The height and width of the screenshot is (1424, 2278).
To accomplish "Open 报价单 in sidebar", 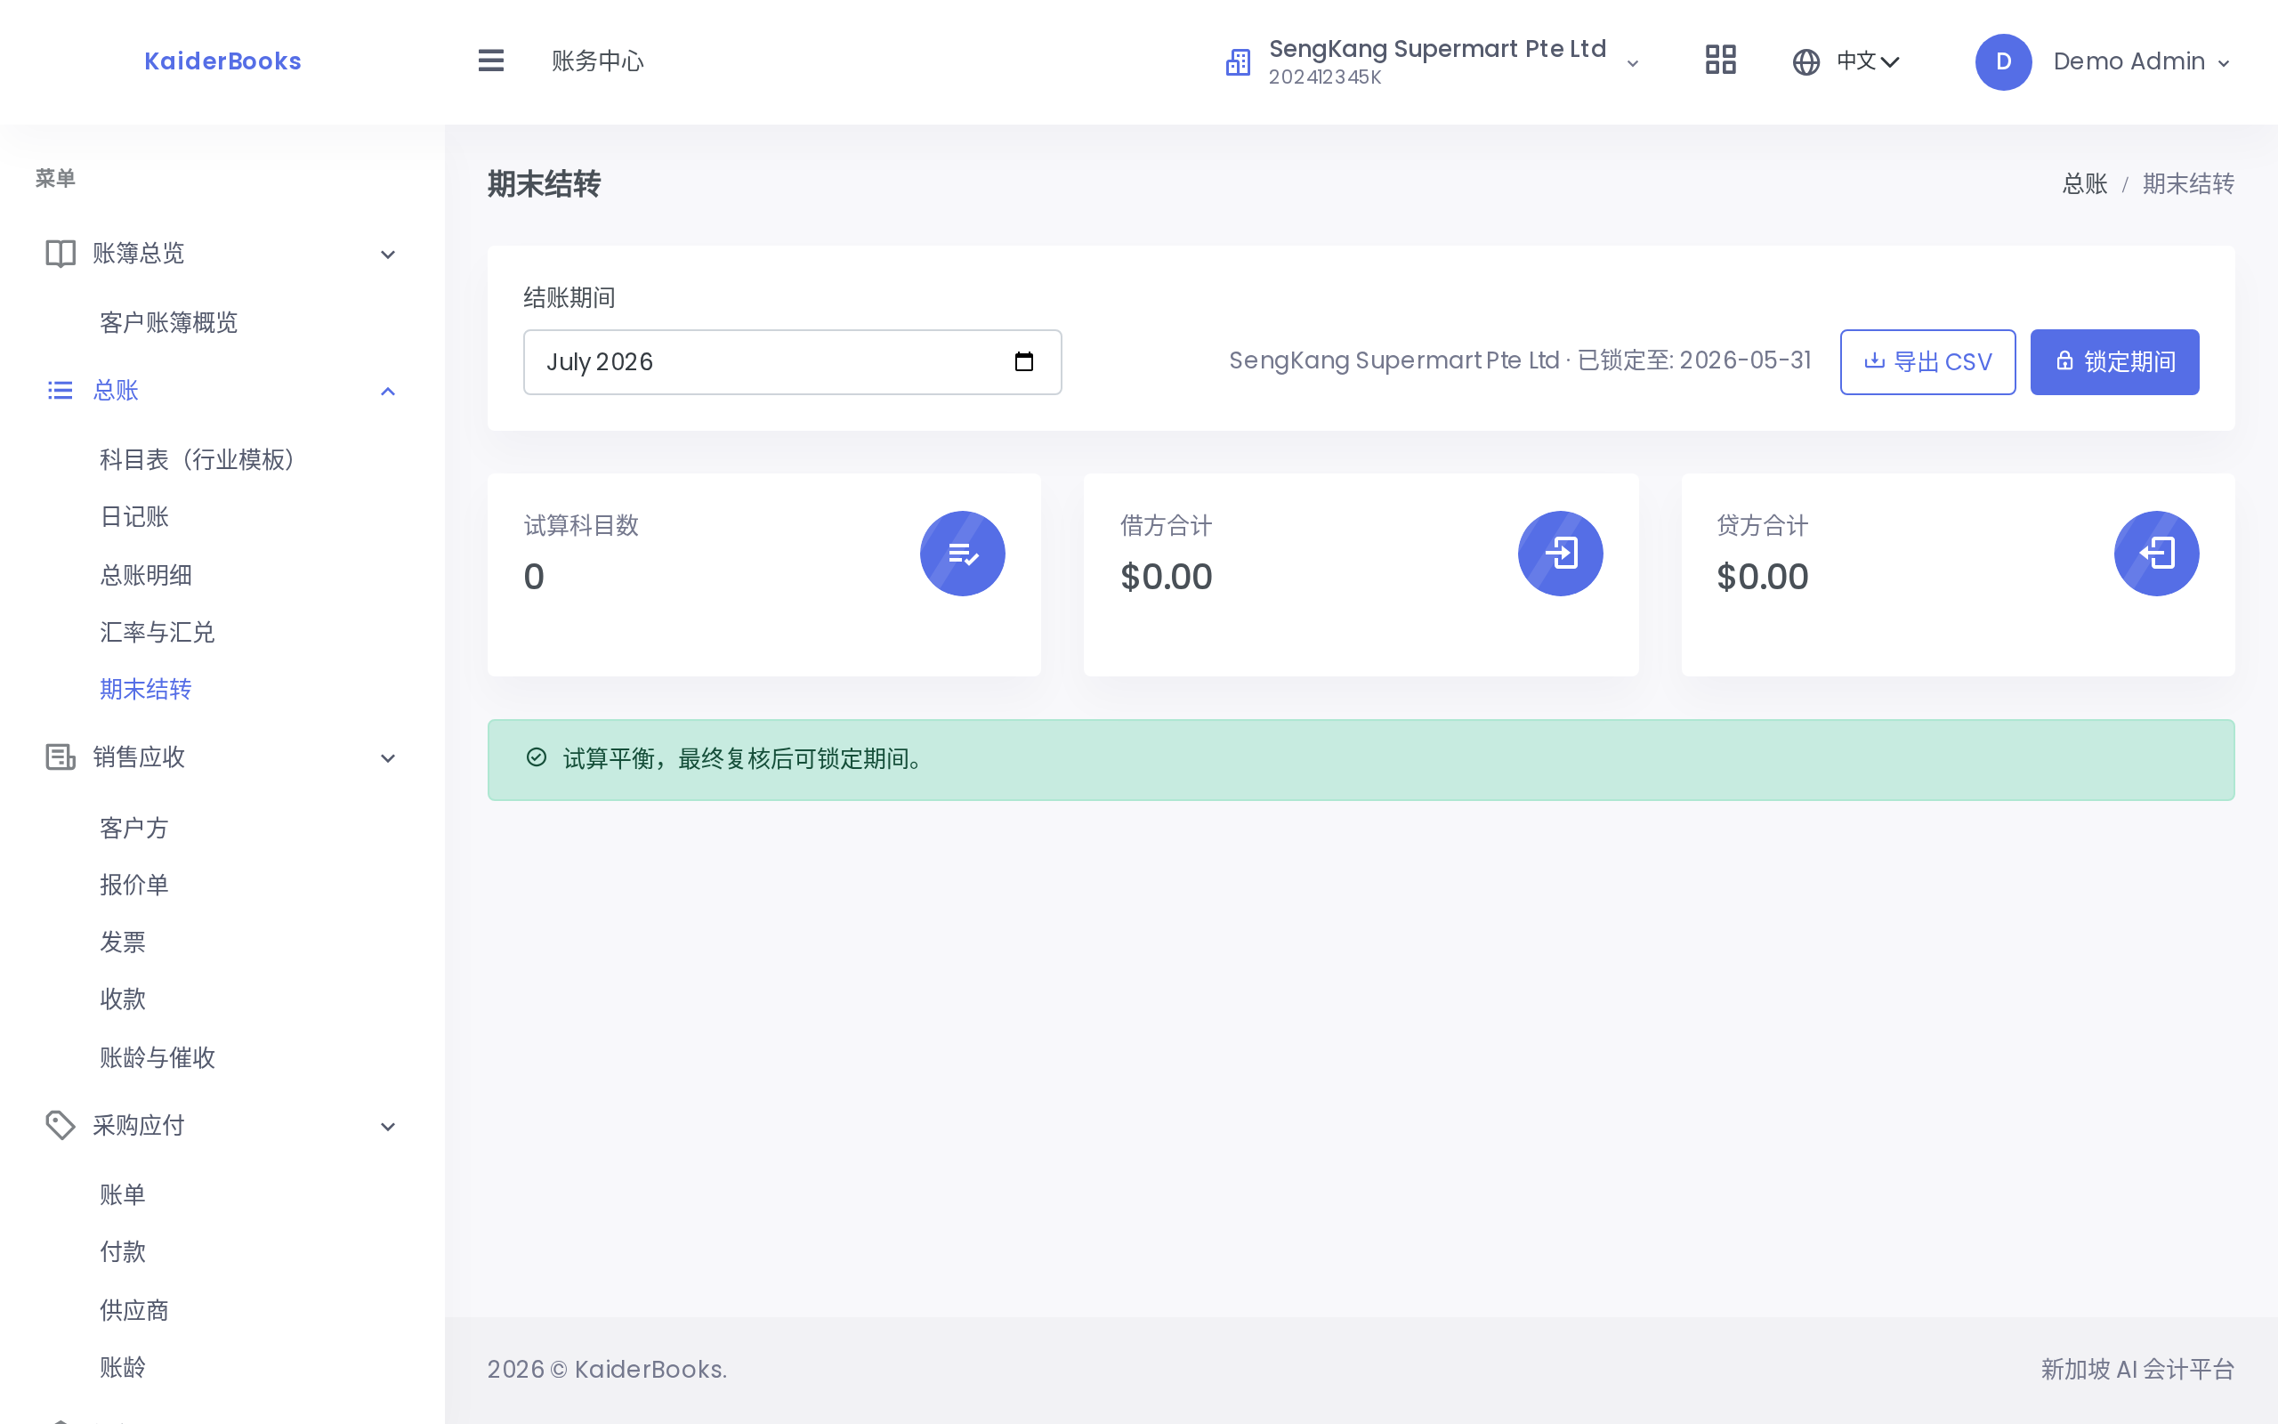I will [x=134, y=885].
